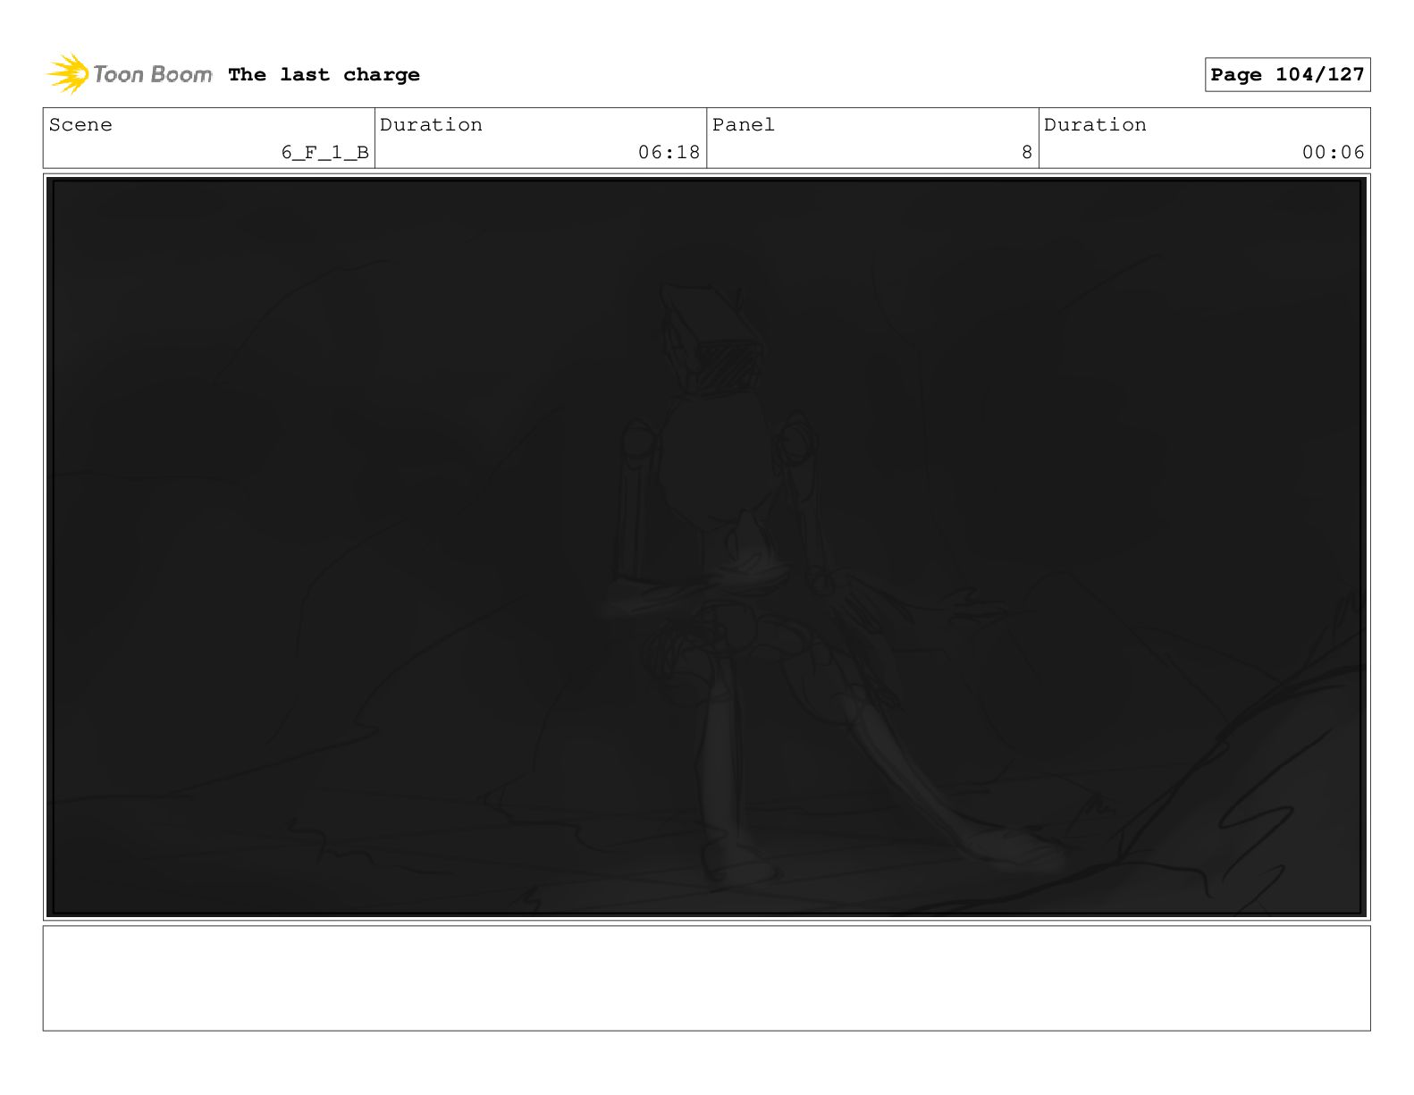Click the 'Page 104/127' box
This screenshot has height=1095, width=1414.
(x=1287, y=75)
